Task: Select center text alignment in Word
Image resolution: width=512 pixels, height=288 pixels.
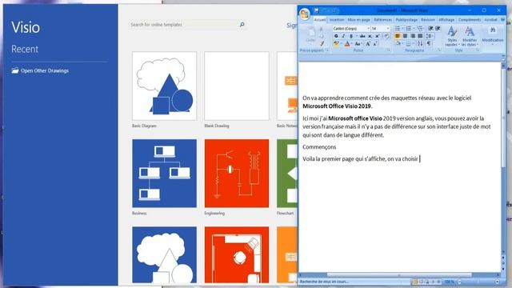Action: pyautogui.click(x=405, y=36)
